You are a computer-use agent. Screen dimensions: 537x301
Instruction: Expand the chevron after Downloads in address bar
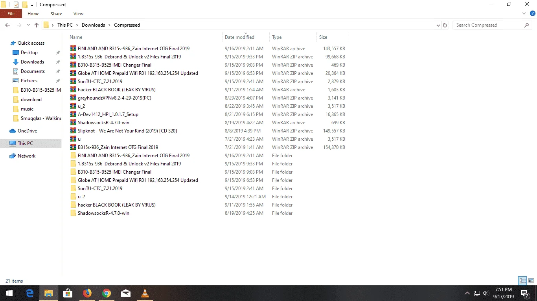[x=110, y=25]
